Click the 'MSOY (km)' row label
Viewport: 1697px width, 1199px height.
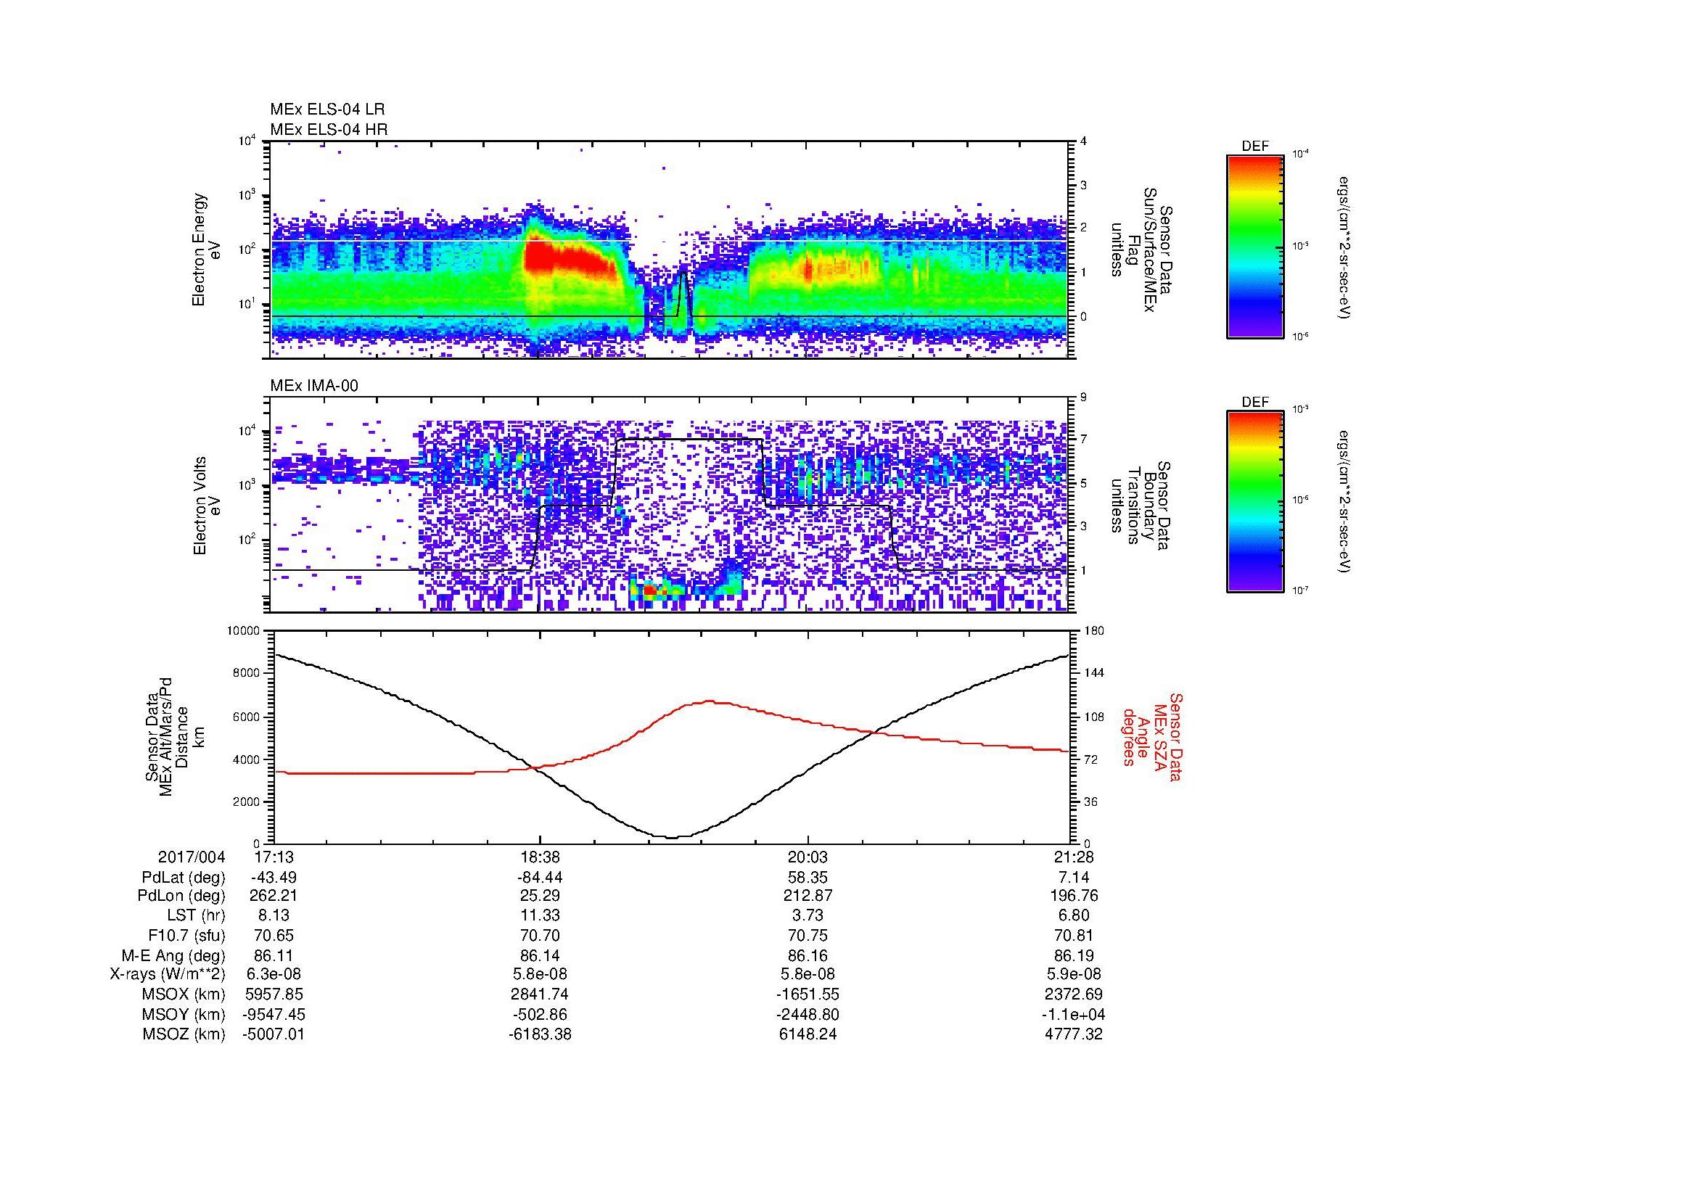coord(184,1014)
